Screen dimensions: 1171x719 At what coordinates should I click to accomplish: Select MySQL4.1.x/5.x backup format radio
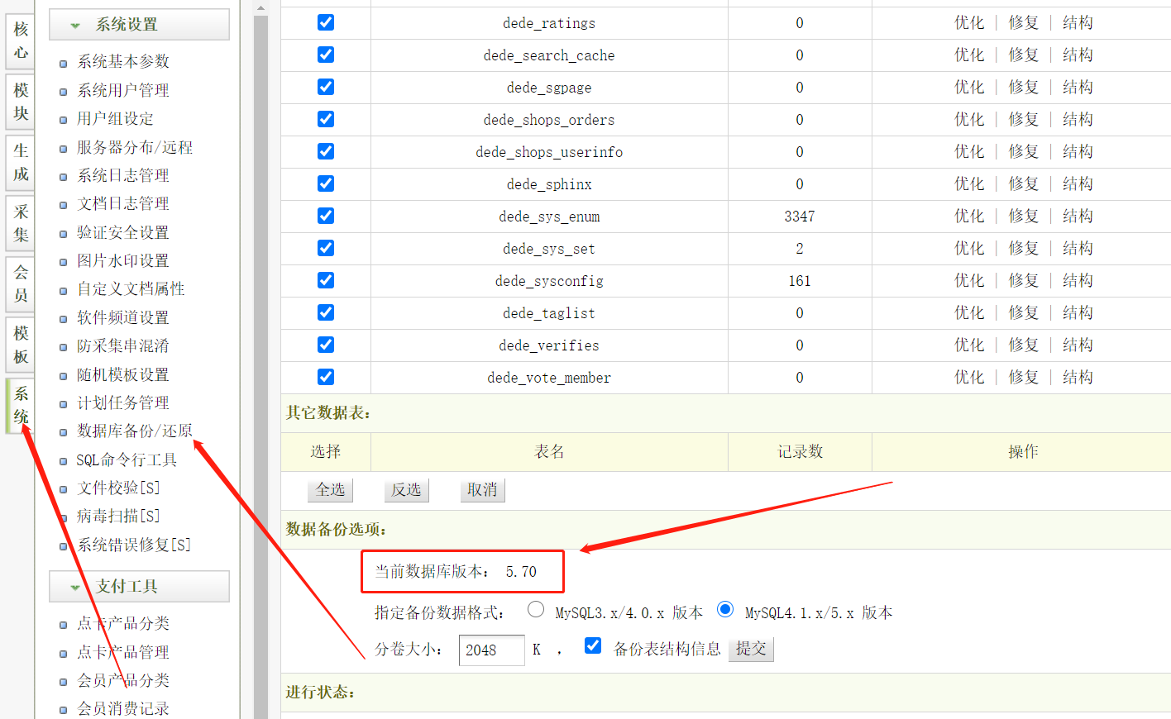(x=725, y=609)
